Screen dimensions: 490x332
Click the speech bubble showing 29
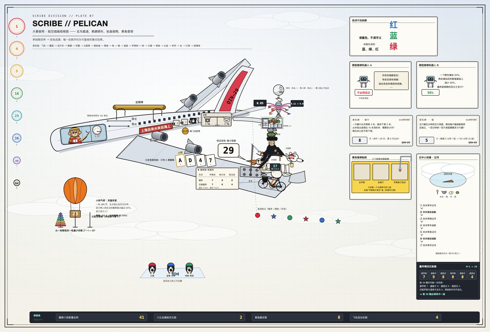point(228,150)
